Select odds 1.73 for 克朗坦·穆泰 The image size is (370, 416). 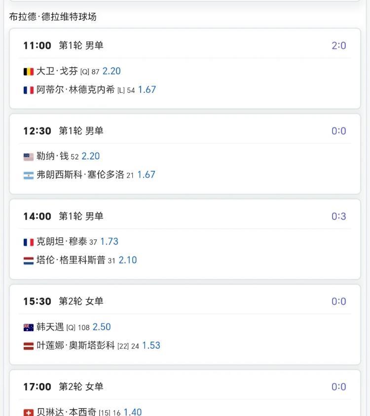point(109,242)
